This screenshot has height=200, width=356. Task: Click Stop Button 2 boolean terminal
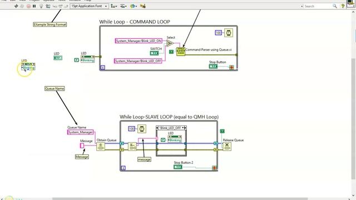point(178,167)
